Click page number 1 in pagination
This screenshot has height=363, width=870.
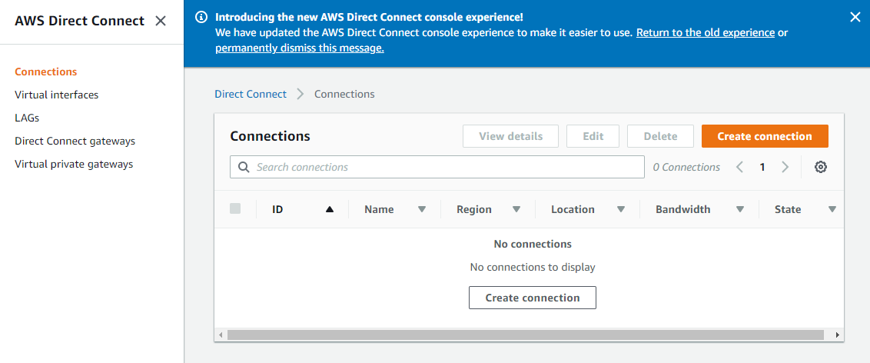762,167
